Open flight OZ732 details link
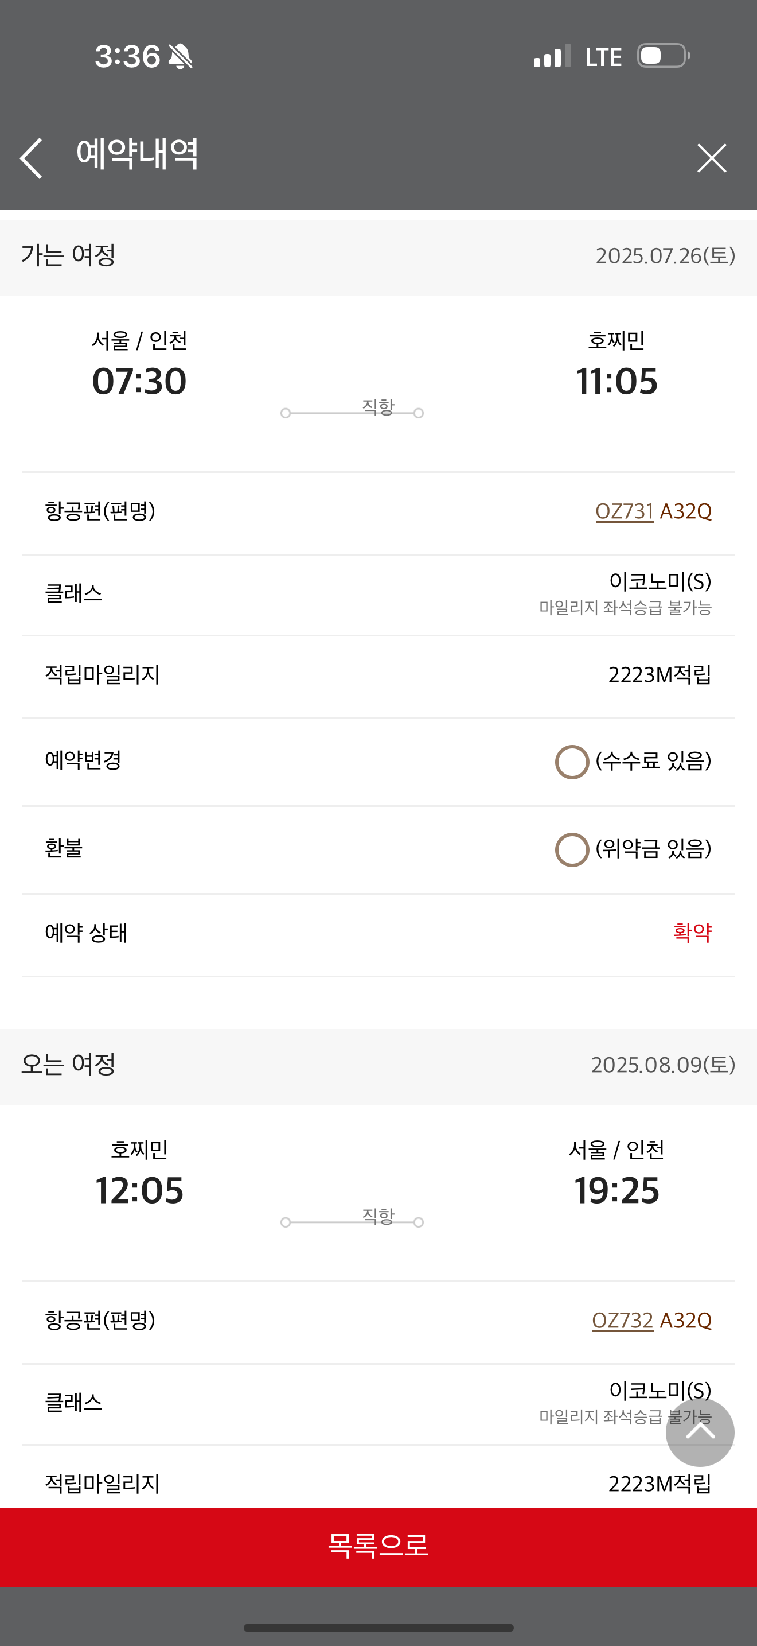The image size is (757, 1646). pos(622,1320)
